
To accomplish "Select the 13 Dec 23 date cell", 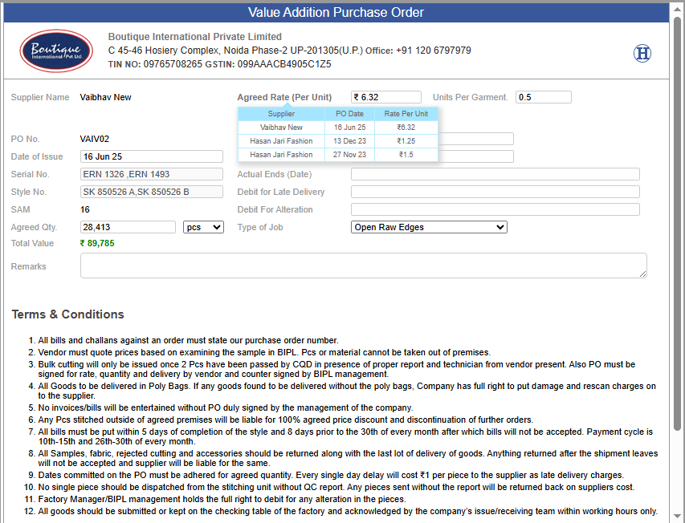I will [349, 141].
